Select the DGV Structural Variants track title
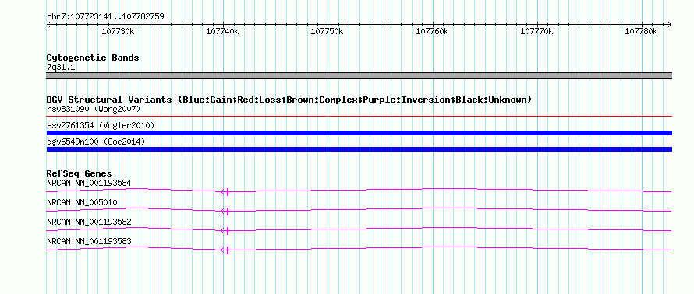694x294 pixels. [x=289, y=100]
